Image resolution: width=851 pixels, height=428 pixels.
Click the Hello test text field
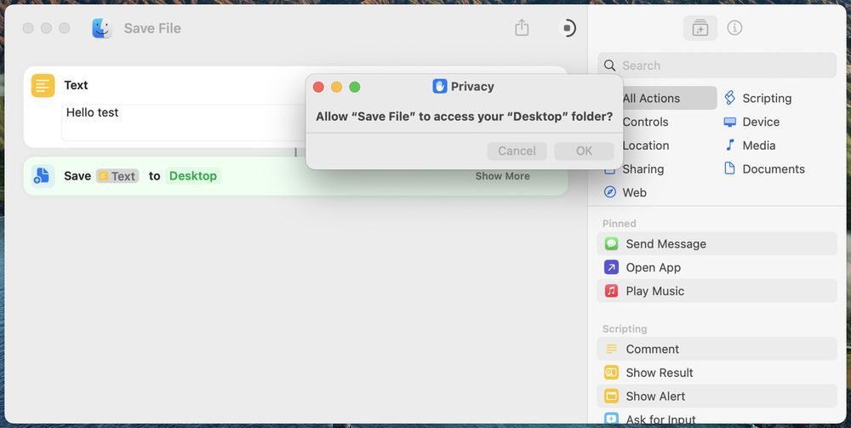(x=185, y=123)
